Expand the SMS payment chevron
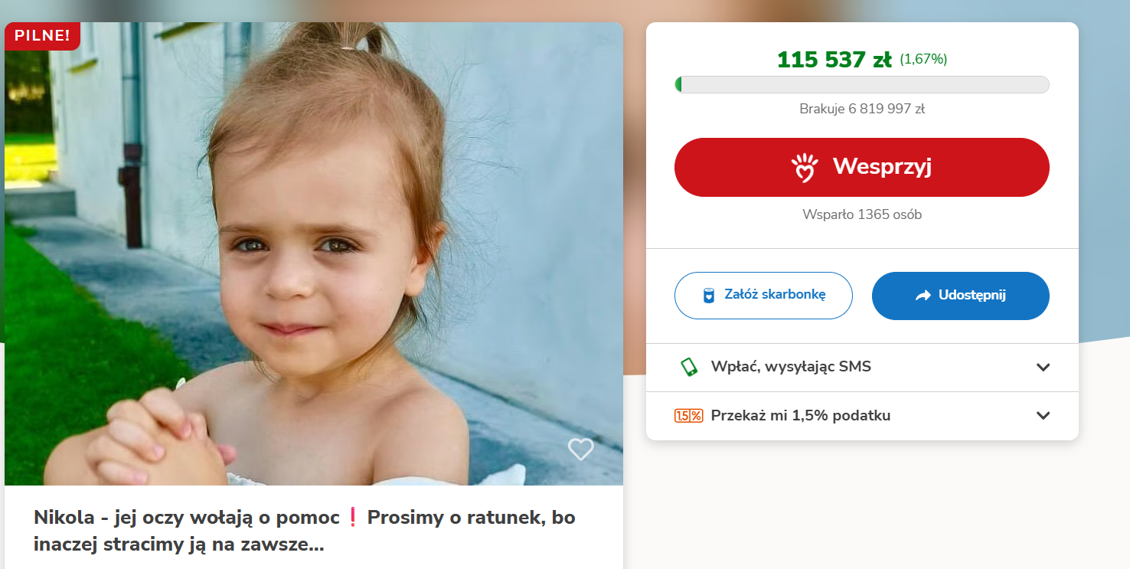Viewport: 1130px width, 569px height. [1043, 367]
